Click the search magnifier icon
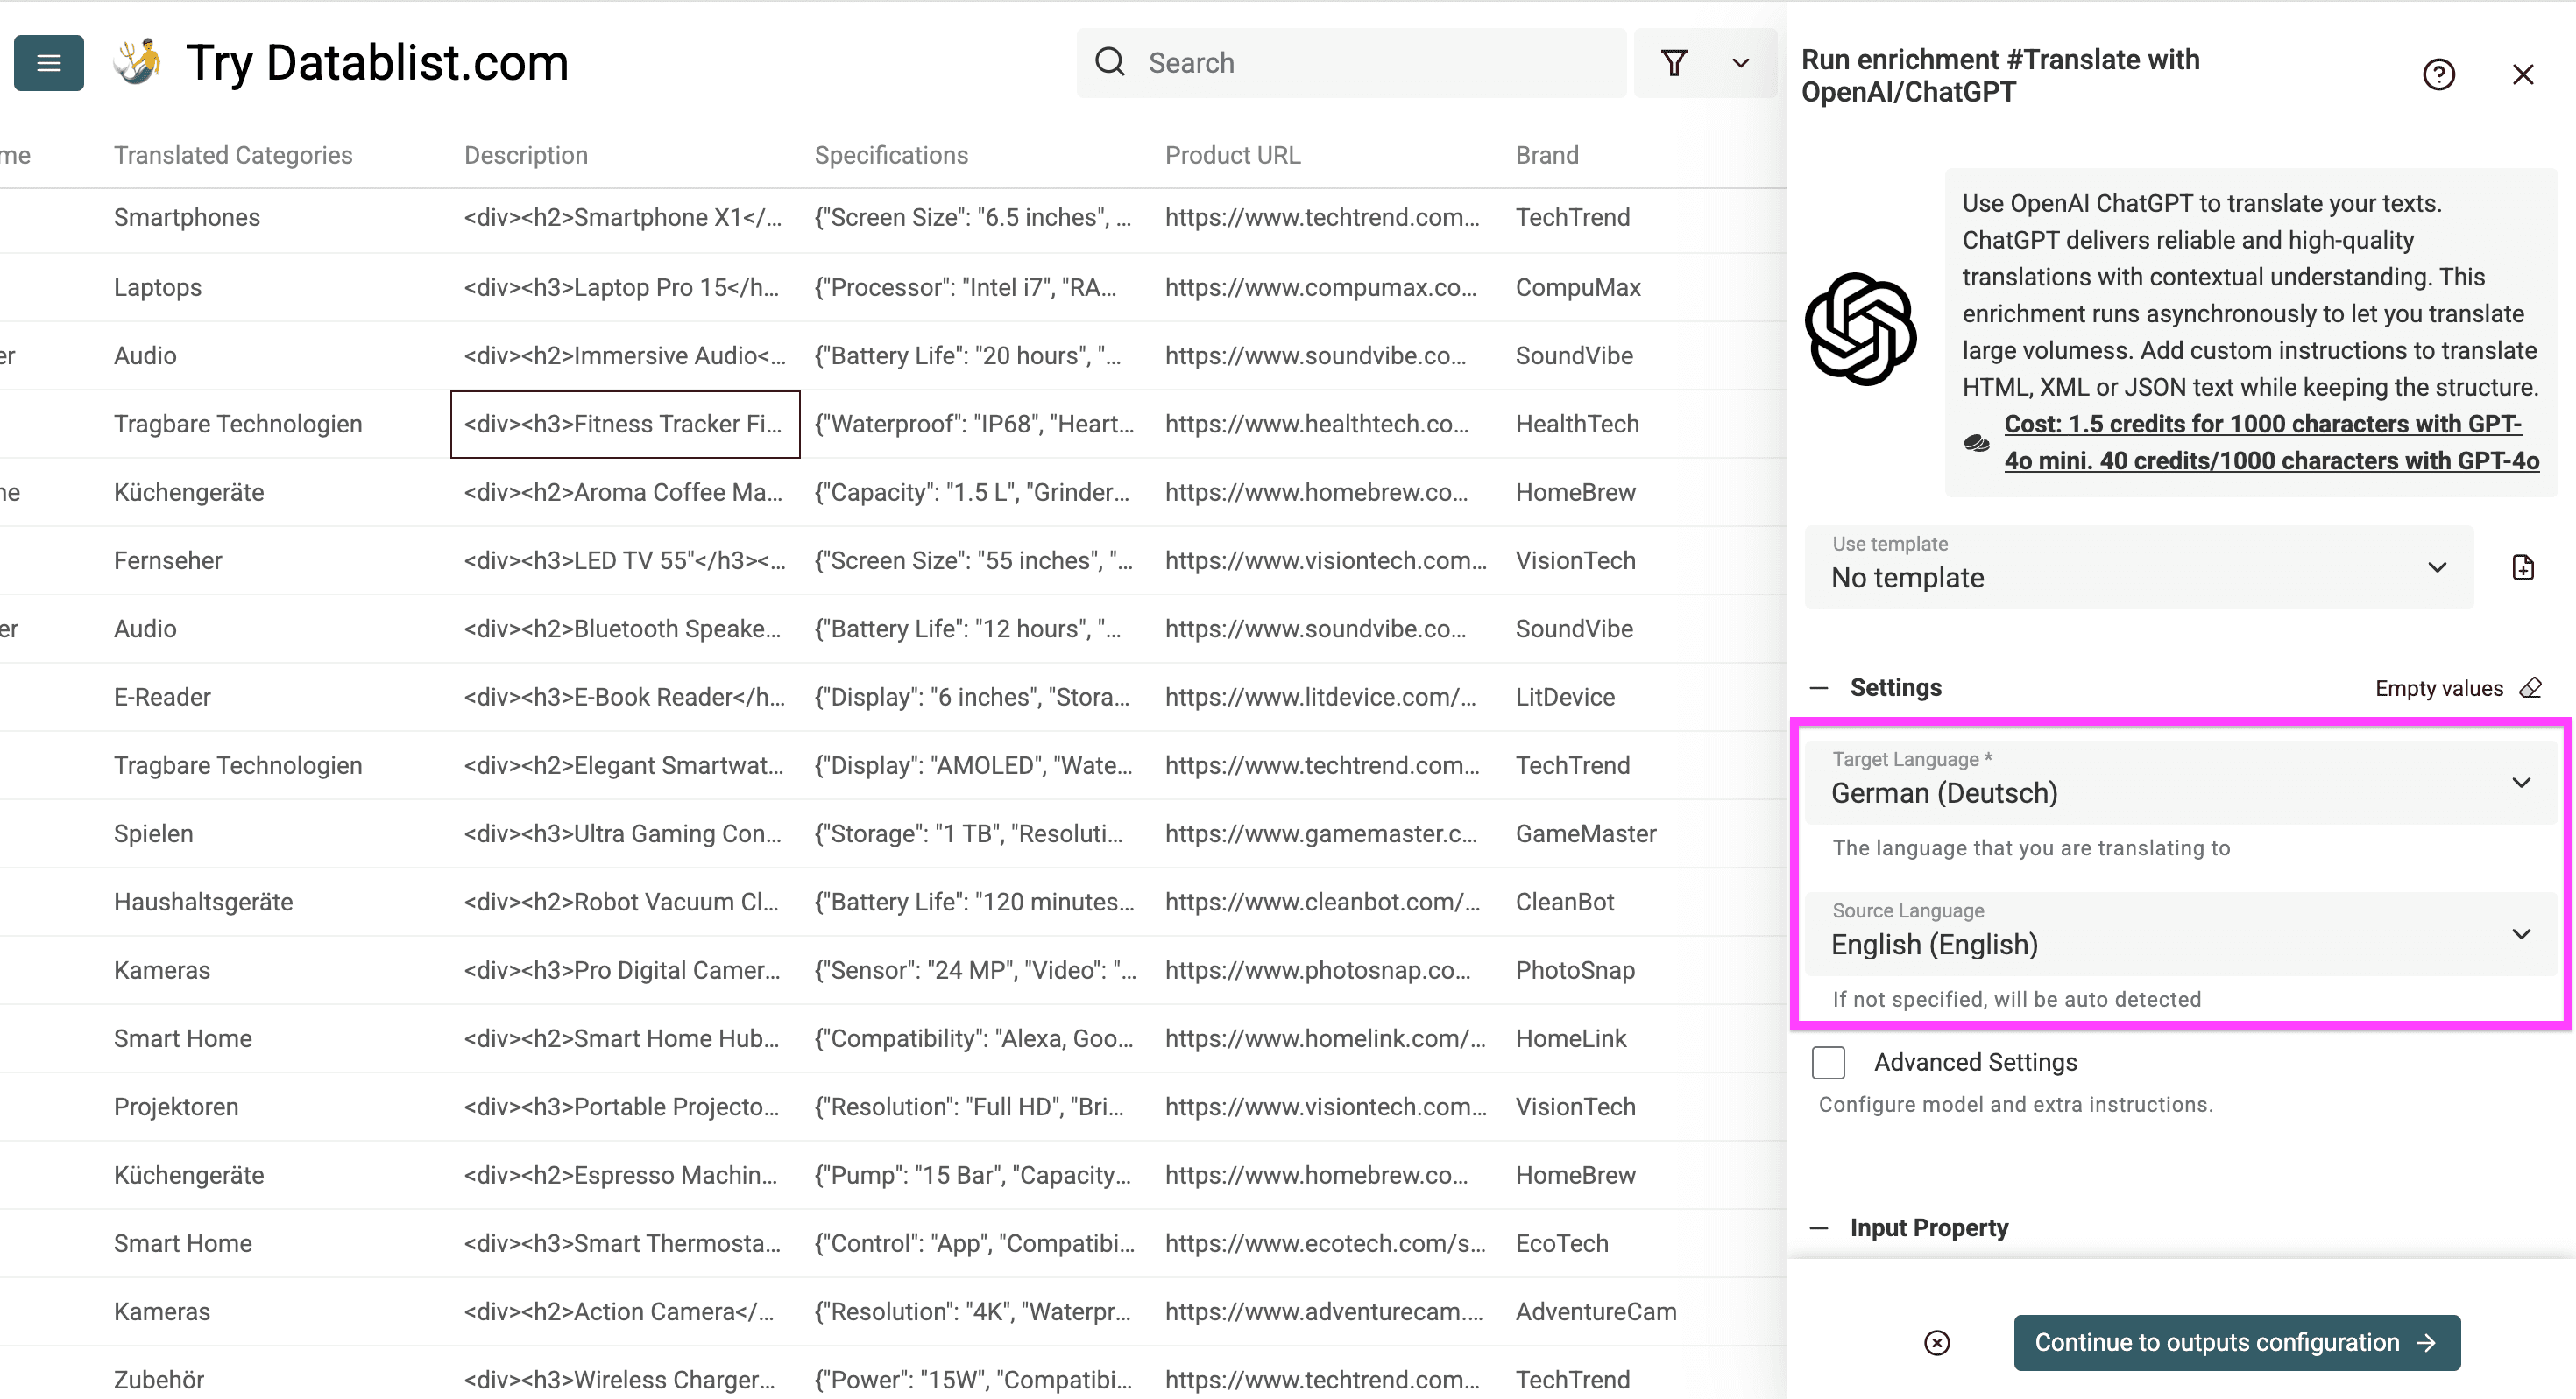 pyautogui.click(x=1110, y=62)
